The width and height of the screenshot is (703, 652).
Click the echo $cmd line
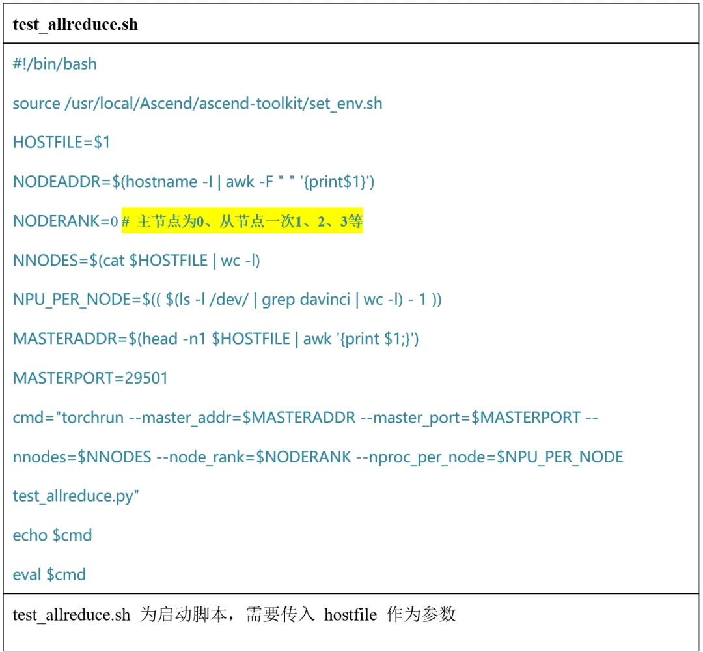click(52, 535)
